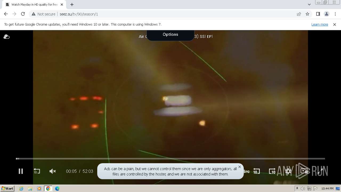341x192 pixels.
Task: Dismiss the ads notice popup
Action: (x=239, y=167)
